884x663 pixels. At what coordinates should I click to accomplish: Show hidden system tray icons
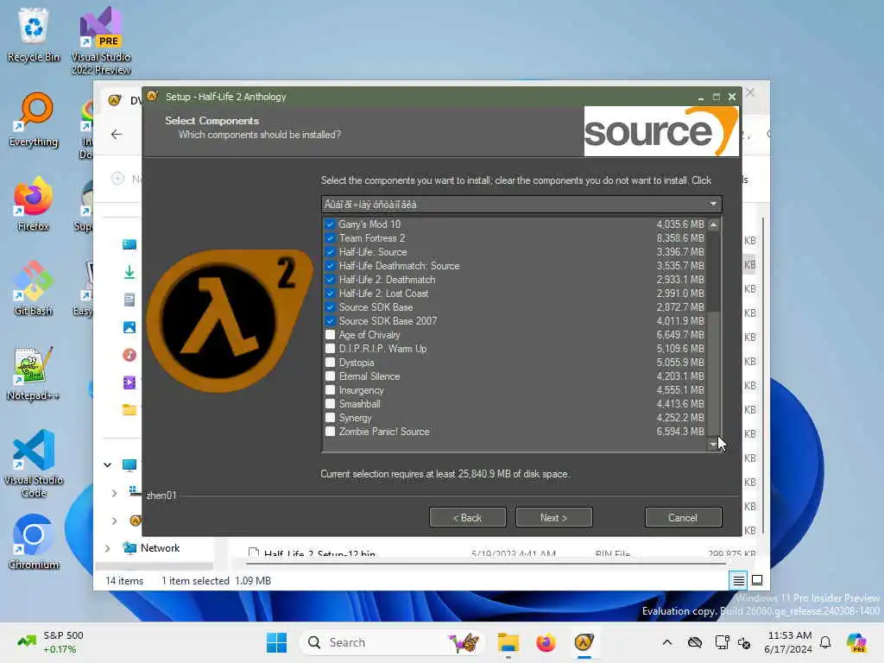click(667, 642)
